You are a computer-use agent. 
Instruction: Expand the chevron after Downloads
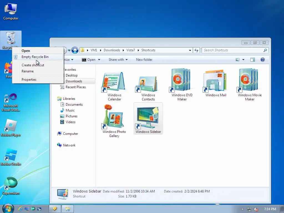pyautogui.click(x=123, y=50)
